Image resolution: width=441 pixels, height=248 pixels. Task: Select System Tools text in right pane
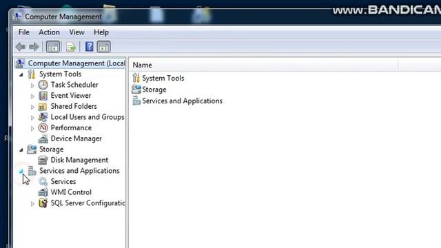coord(163,78)
